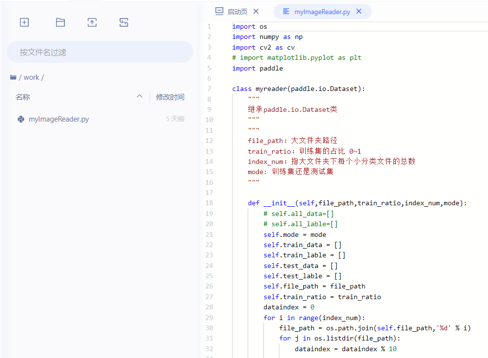This screenshot has height=358, width=488.
Task: Focus the file name filter field
Action: coord(100,52)
